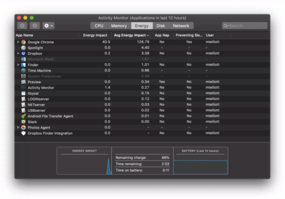Expand the Google Chrome row
The height and width of the screenshot is (199, 285).
[x=18, y=42]
